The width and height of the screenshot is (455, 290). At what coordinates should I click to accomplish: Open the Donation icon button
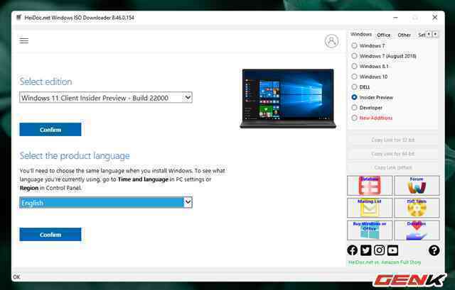click(417, 230)
